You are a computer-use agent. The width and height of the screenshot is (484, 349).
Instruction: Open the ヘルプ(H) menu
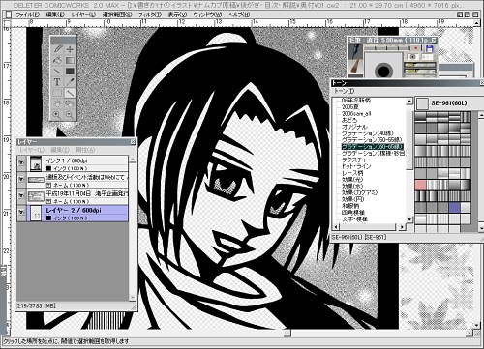(x=239, y=15)
